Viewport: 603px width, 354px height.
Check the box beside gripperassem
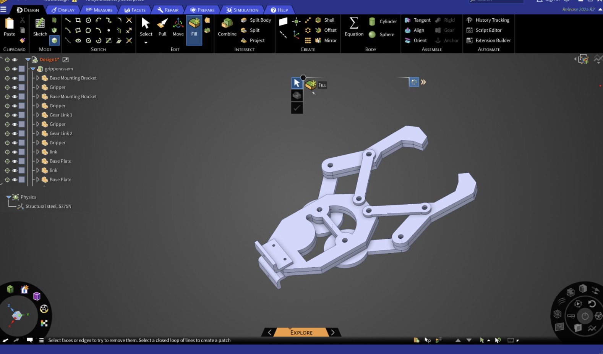pos(22,69)
